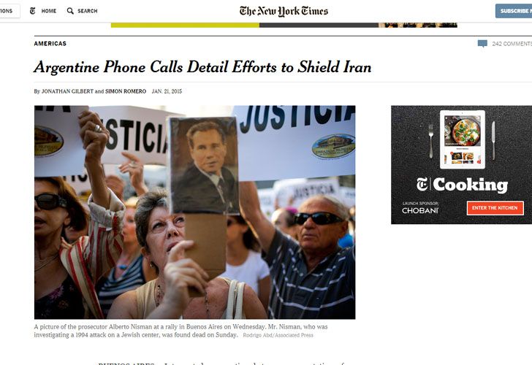Open the Search text link
532x365 pixels.
(x=88, y=11)
